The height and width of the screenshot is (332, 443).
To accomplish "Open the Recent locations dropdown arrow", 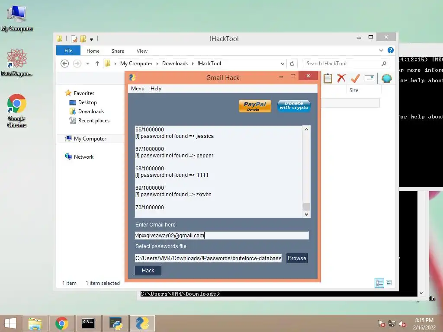I will (x=87, y=64).
